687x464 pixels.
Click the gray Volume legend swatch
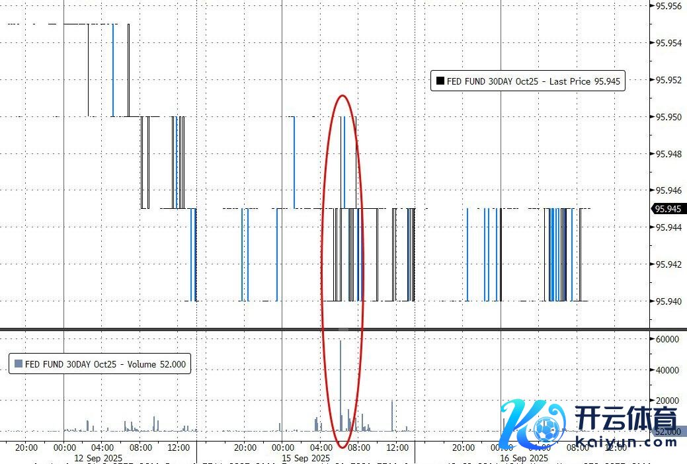coord(18,364)
